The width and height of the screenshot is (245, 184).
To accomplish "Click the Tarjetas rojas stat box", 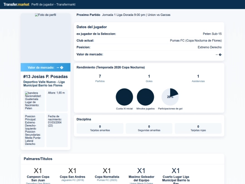I will point(198,128).
